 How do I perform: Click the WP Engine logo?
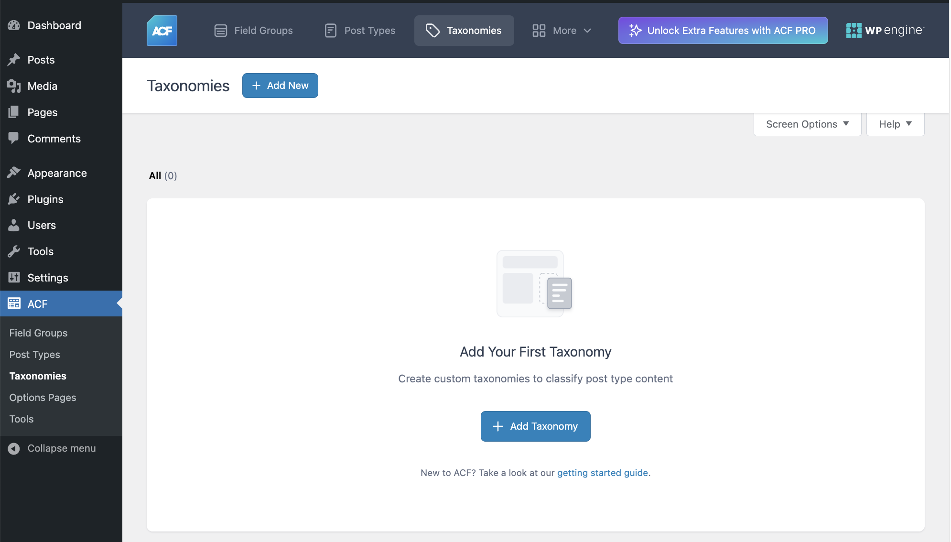click(x=885, y=30)
